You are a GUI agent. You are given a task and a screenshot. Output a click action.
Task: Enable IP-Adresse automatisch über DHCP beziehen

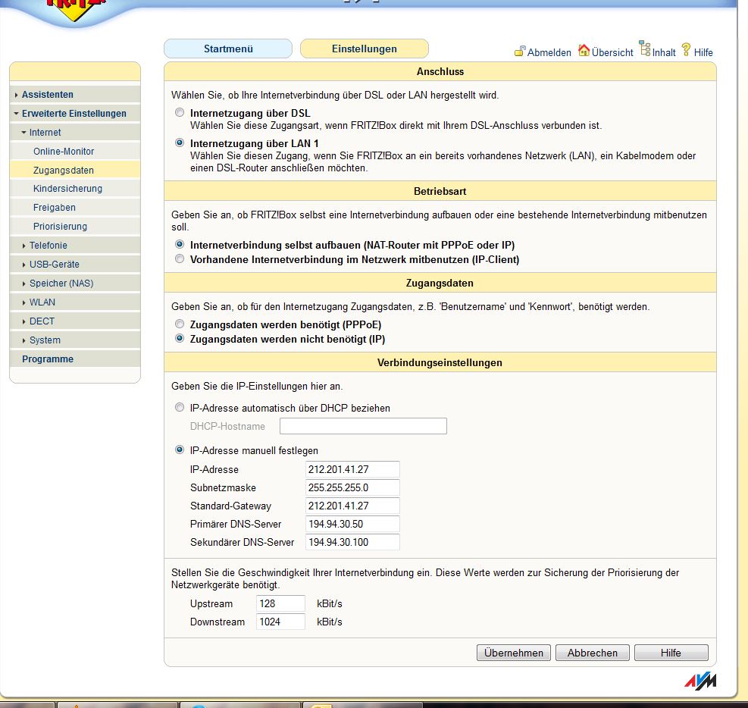coord(180,407)
